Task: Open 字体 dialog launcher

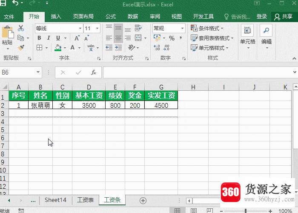Action: pyautogui.click(x=99, y=59)
